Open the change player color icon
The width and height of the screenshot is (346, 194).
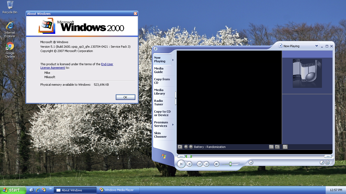(x=322, y=162)
